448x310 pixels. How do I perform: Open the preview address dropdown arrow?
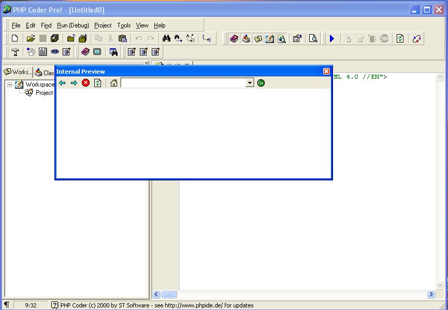tap(250, 83)
